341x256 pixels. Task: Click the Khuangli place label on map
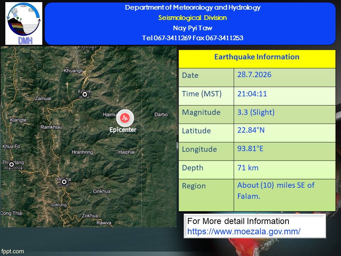tap(73, 71)
